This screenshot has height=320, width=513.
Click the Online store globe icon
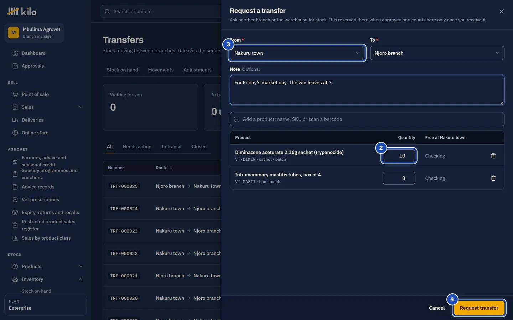tap(15, 133)
